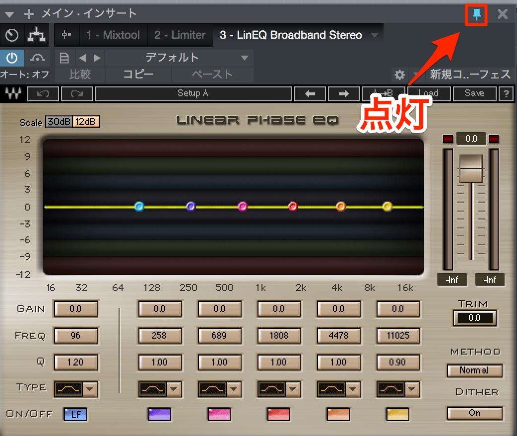Screen dimensions: 517x436
Task: Click the ペースト paste button
Action: 213,74
